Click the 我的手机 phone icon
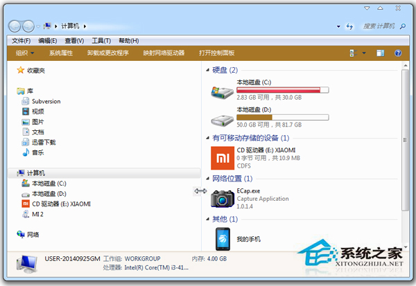The height and width of the screenshot is (286, 416). click(x=223, y=239)
